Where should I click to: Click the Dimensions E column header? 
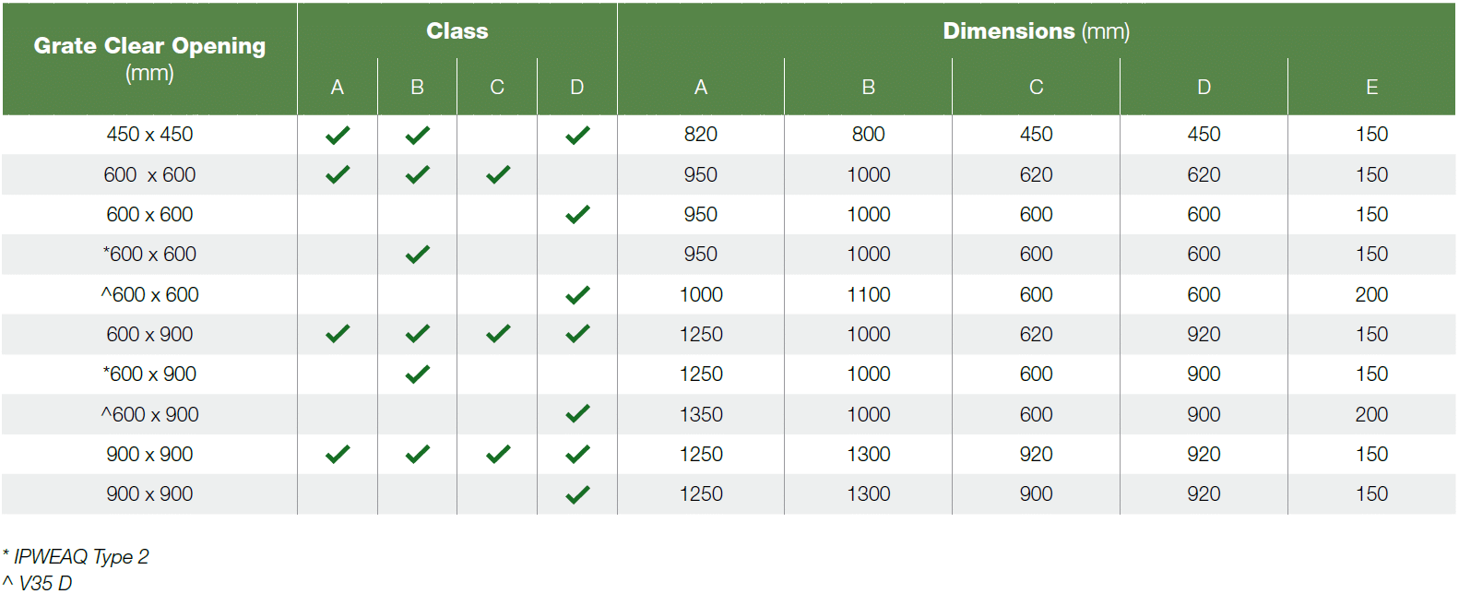click(x=1372, y=87)
